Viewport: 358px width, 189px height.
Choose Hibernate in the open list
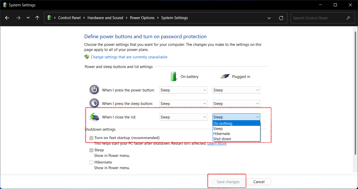236,134
